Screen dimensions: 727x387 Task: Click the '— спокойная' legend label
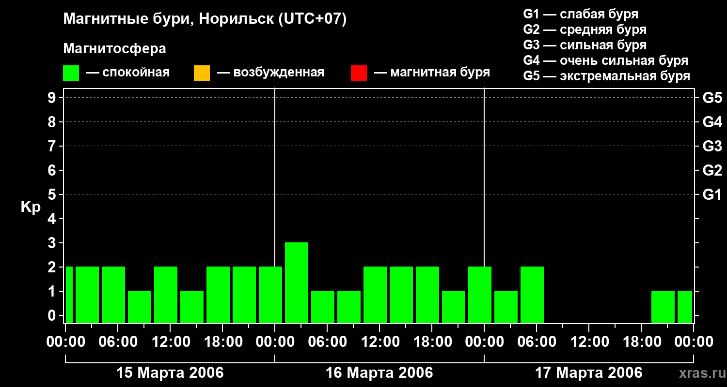pyautogui.click(x=128, y=73)
